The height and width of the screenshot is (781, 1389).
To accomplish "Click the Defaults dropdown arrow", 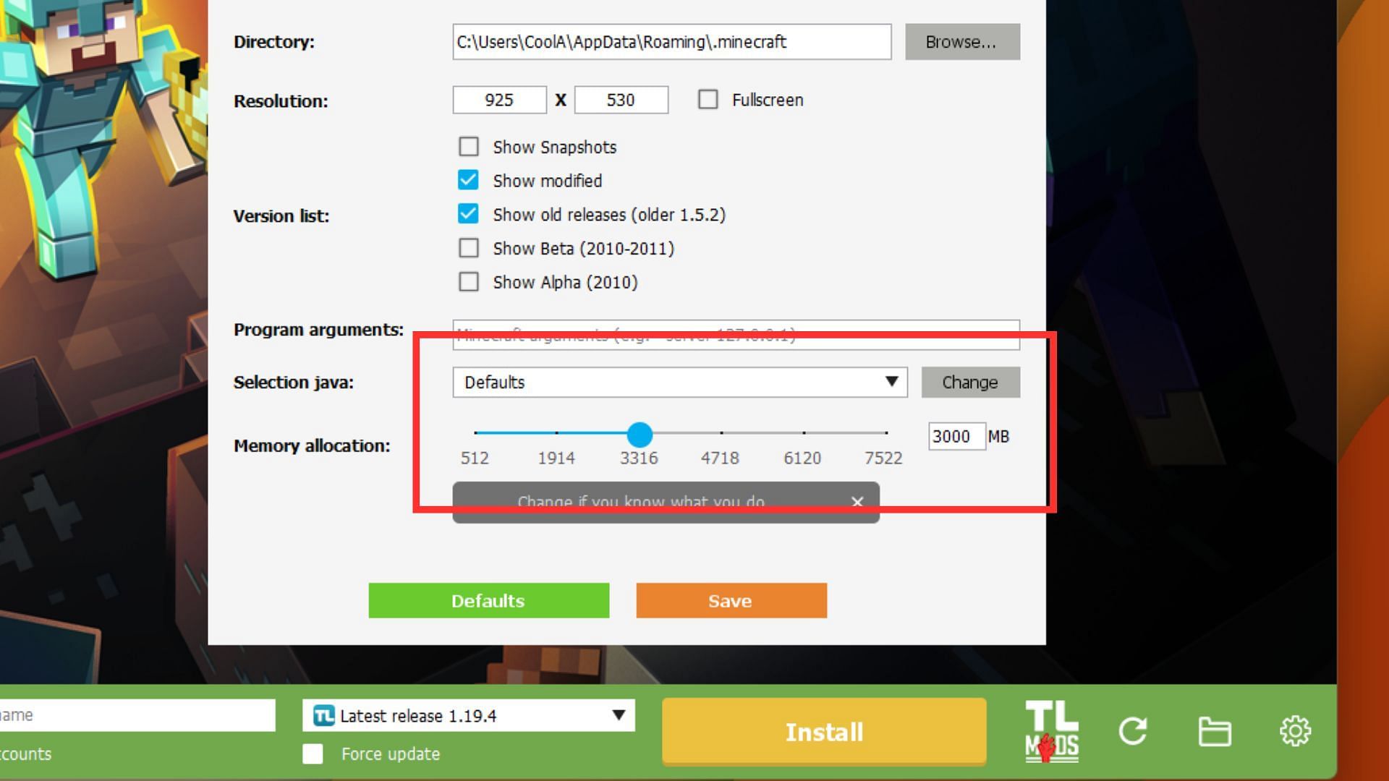I will point(891,381).
